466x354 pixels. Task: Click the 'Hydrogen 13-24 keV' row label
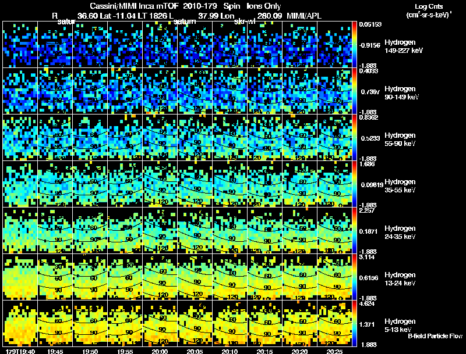(x=400, y=279)
